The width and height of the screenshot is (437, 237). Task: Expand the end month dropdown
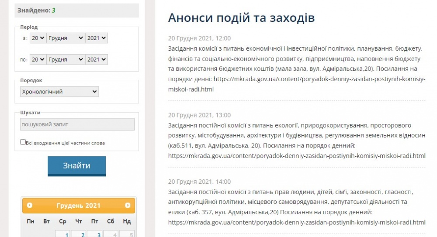click(66, 59)
